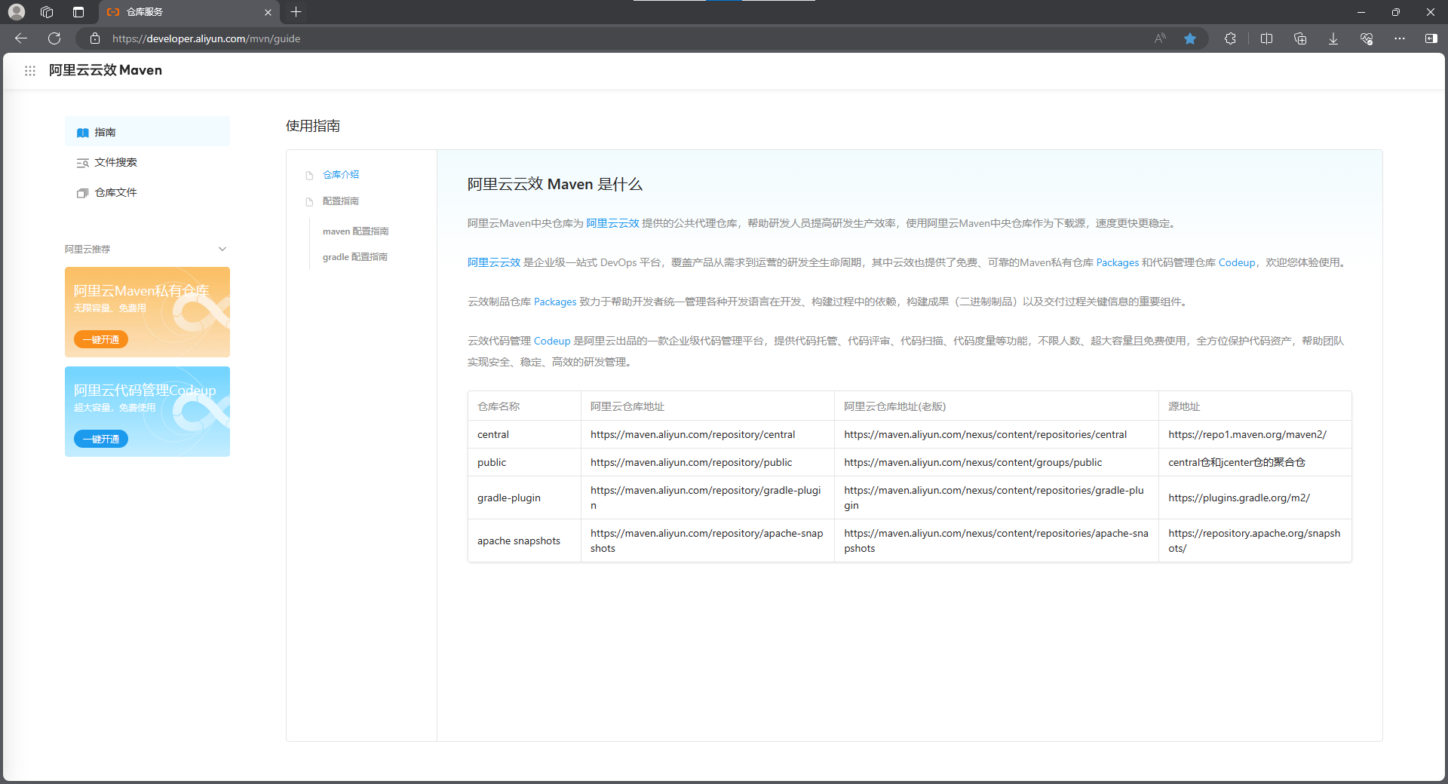Image resolution: width=1448 pixels, height=784 pixels.
Task: Open the app grid launcher icon
Action: pyautogui.click(x=30, y=70)
